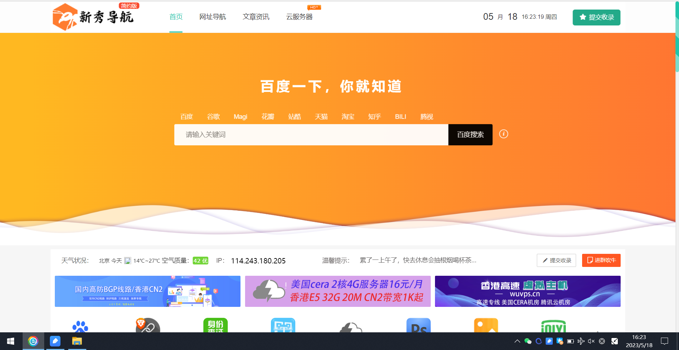
Task: Click the IP address 114.243.180.205
Action: [258, 261]
